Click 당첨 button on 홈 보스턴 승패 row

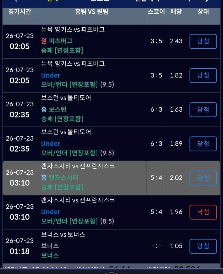click(x=203, y=110)
